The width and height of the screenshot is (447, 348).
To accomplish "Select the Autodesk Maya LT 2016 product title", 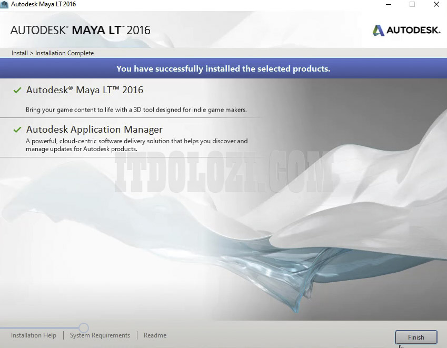I will (85, 90).
